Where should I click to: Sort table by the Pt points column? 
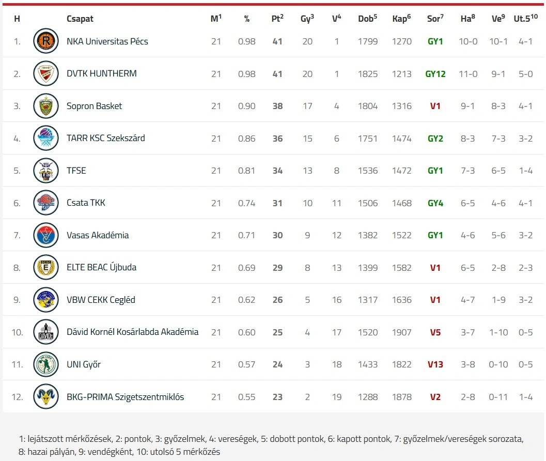click(277, 19)
